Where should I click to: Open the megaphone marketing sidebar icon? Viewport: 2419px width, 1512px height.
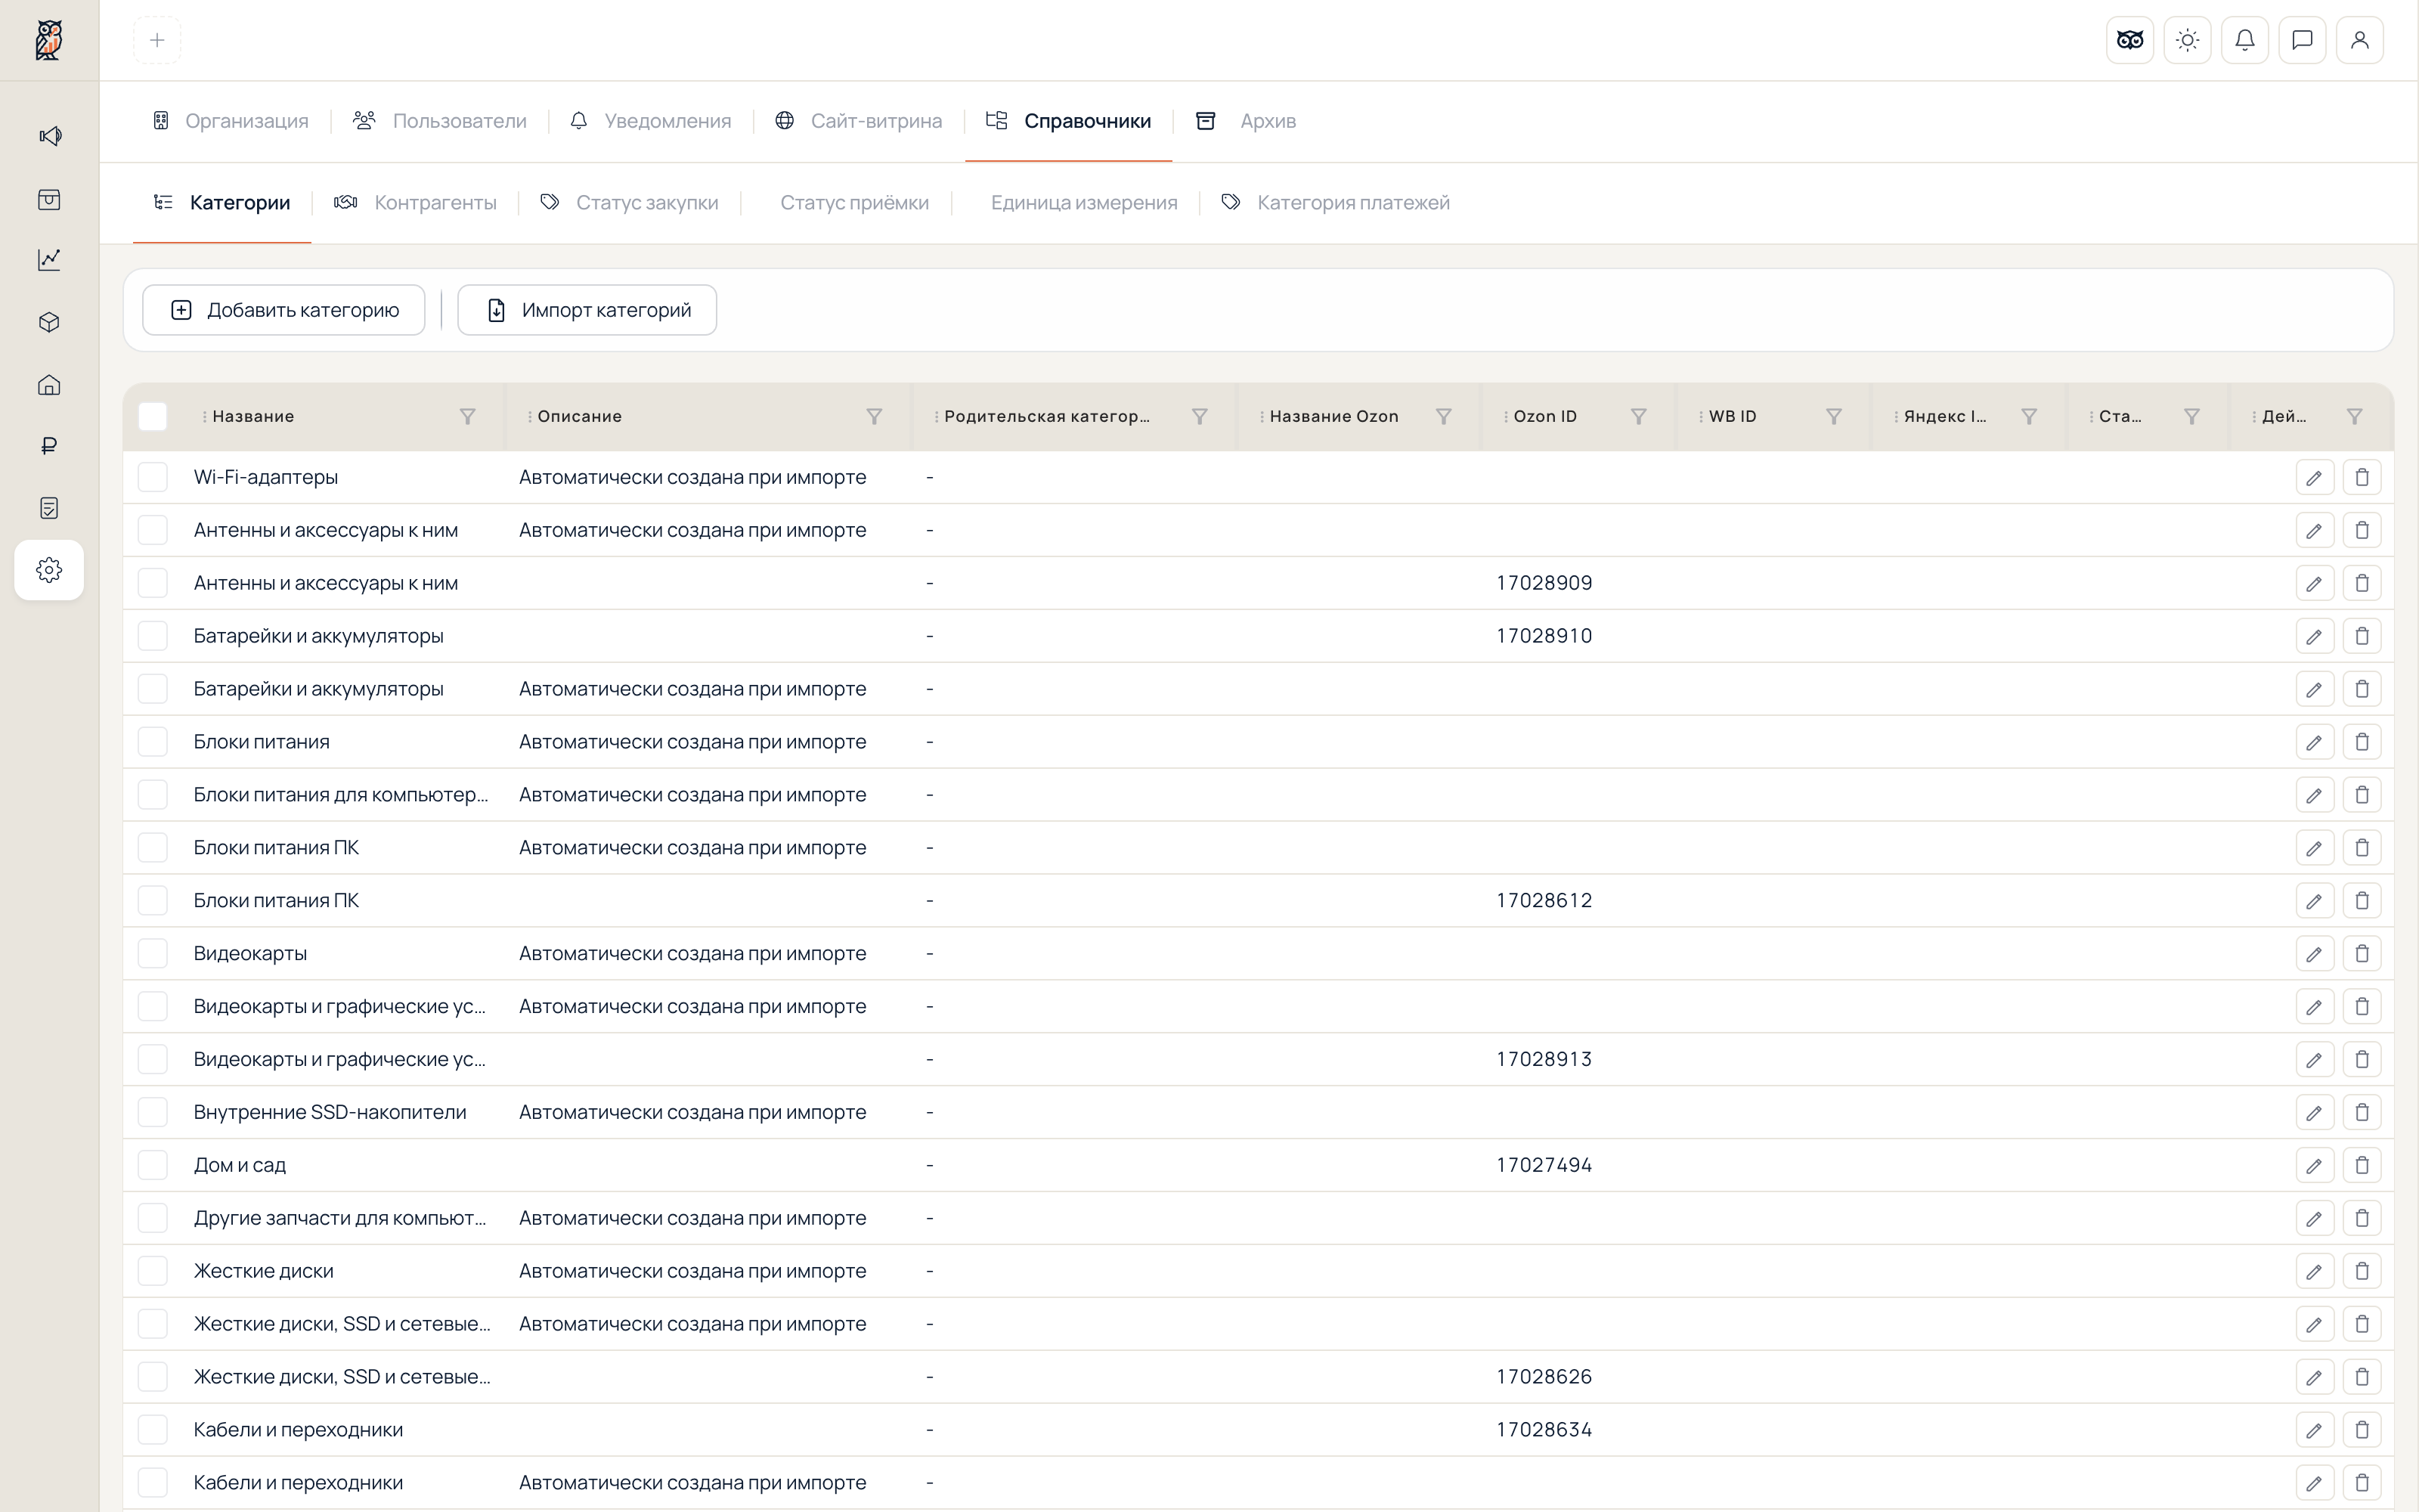pyautogui.click(x=49, y=136)
